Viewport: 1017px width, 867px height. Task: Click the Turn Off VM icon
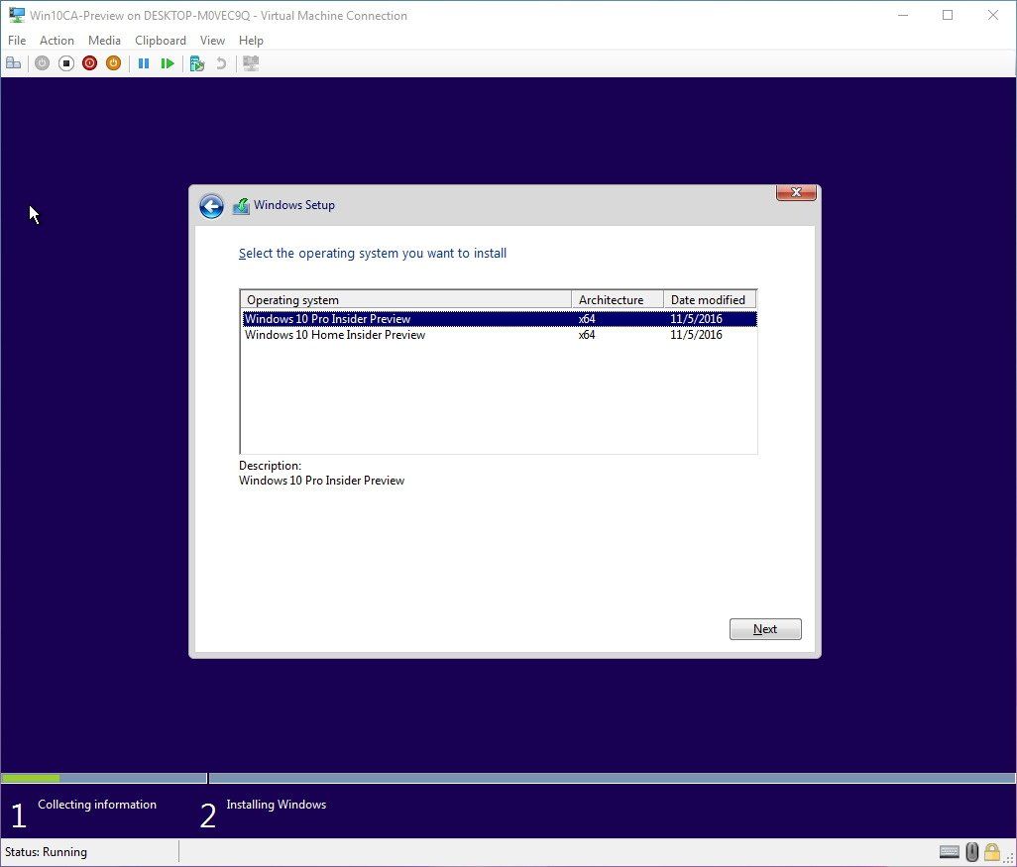coord(65,62)
